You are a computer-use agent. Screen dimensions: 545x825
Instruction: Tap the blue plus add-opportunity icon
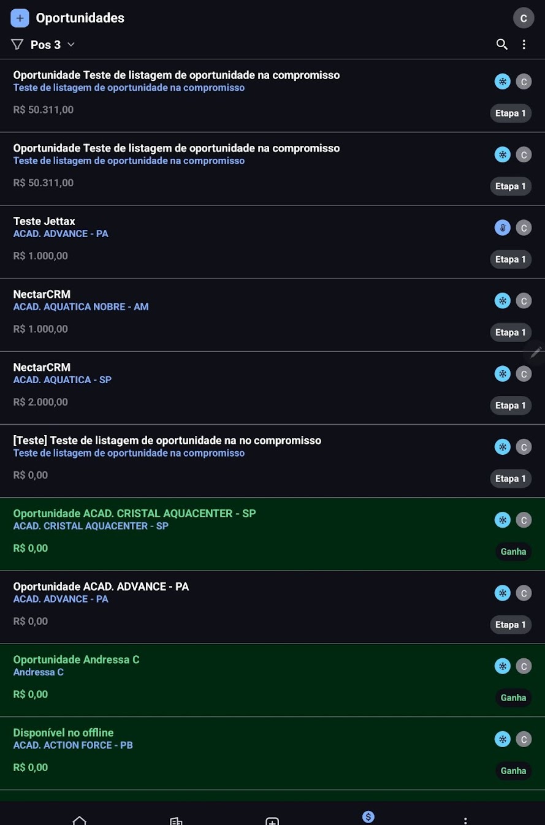20,18
